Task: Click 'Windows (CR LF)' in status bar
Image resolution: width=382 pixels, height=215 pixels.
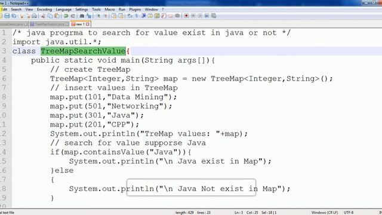Action: (x=325, y=213)
